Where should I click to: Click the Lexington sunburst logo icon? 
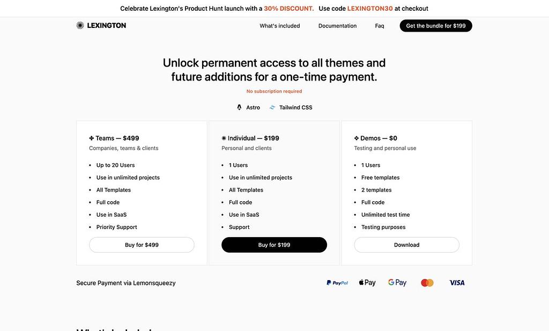coord(80,25)
